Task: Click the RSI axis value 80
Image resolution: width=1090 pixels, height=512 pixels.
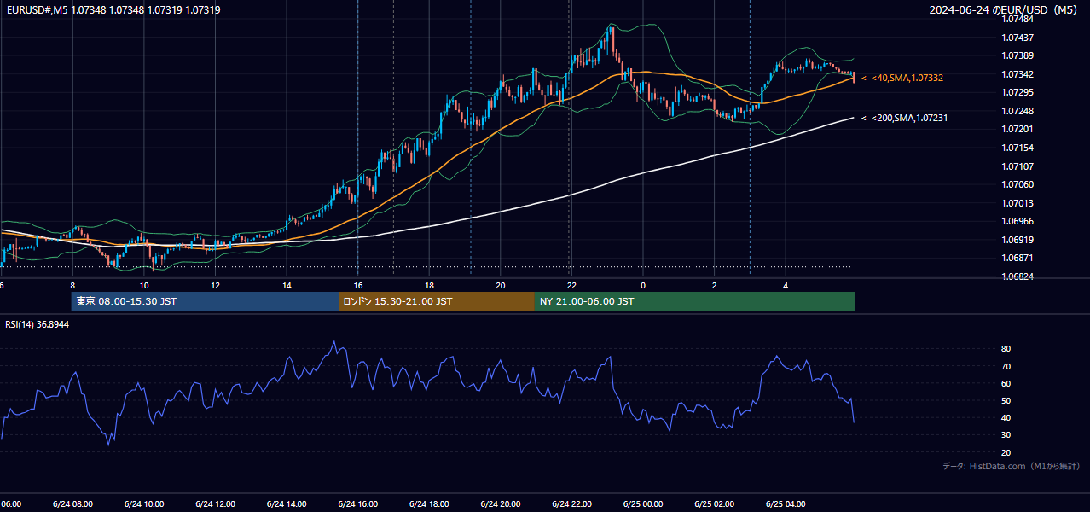Action: (1006, 349)
